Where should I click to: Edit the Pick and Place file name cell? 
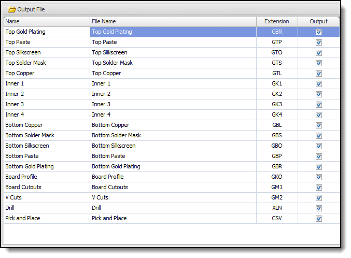[173, 218]
